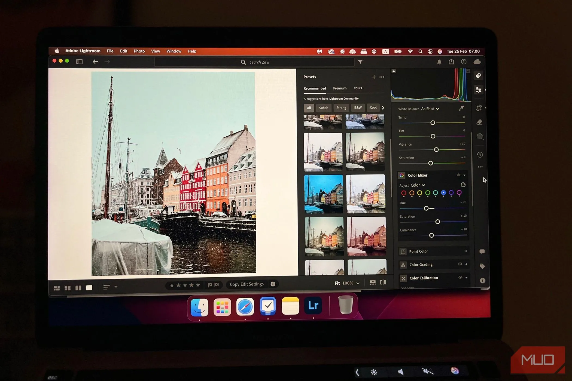The height and width of the screenshot is (381, 572).
Task: Filter presets by Subtle
Action: pos(324,108)
